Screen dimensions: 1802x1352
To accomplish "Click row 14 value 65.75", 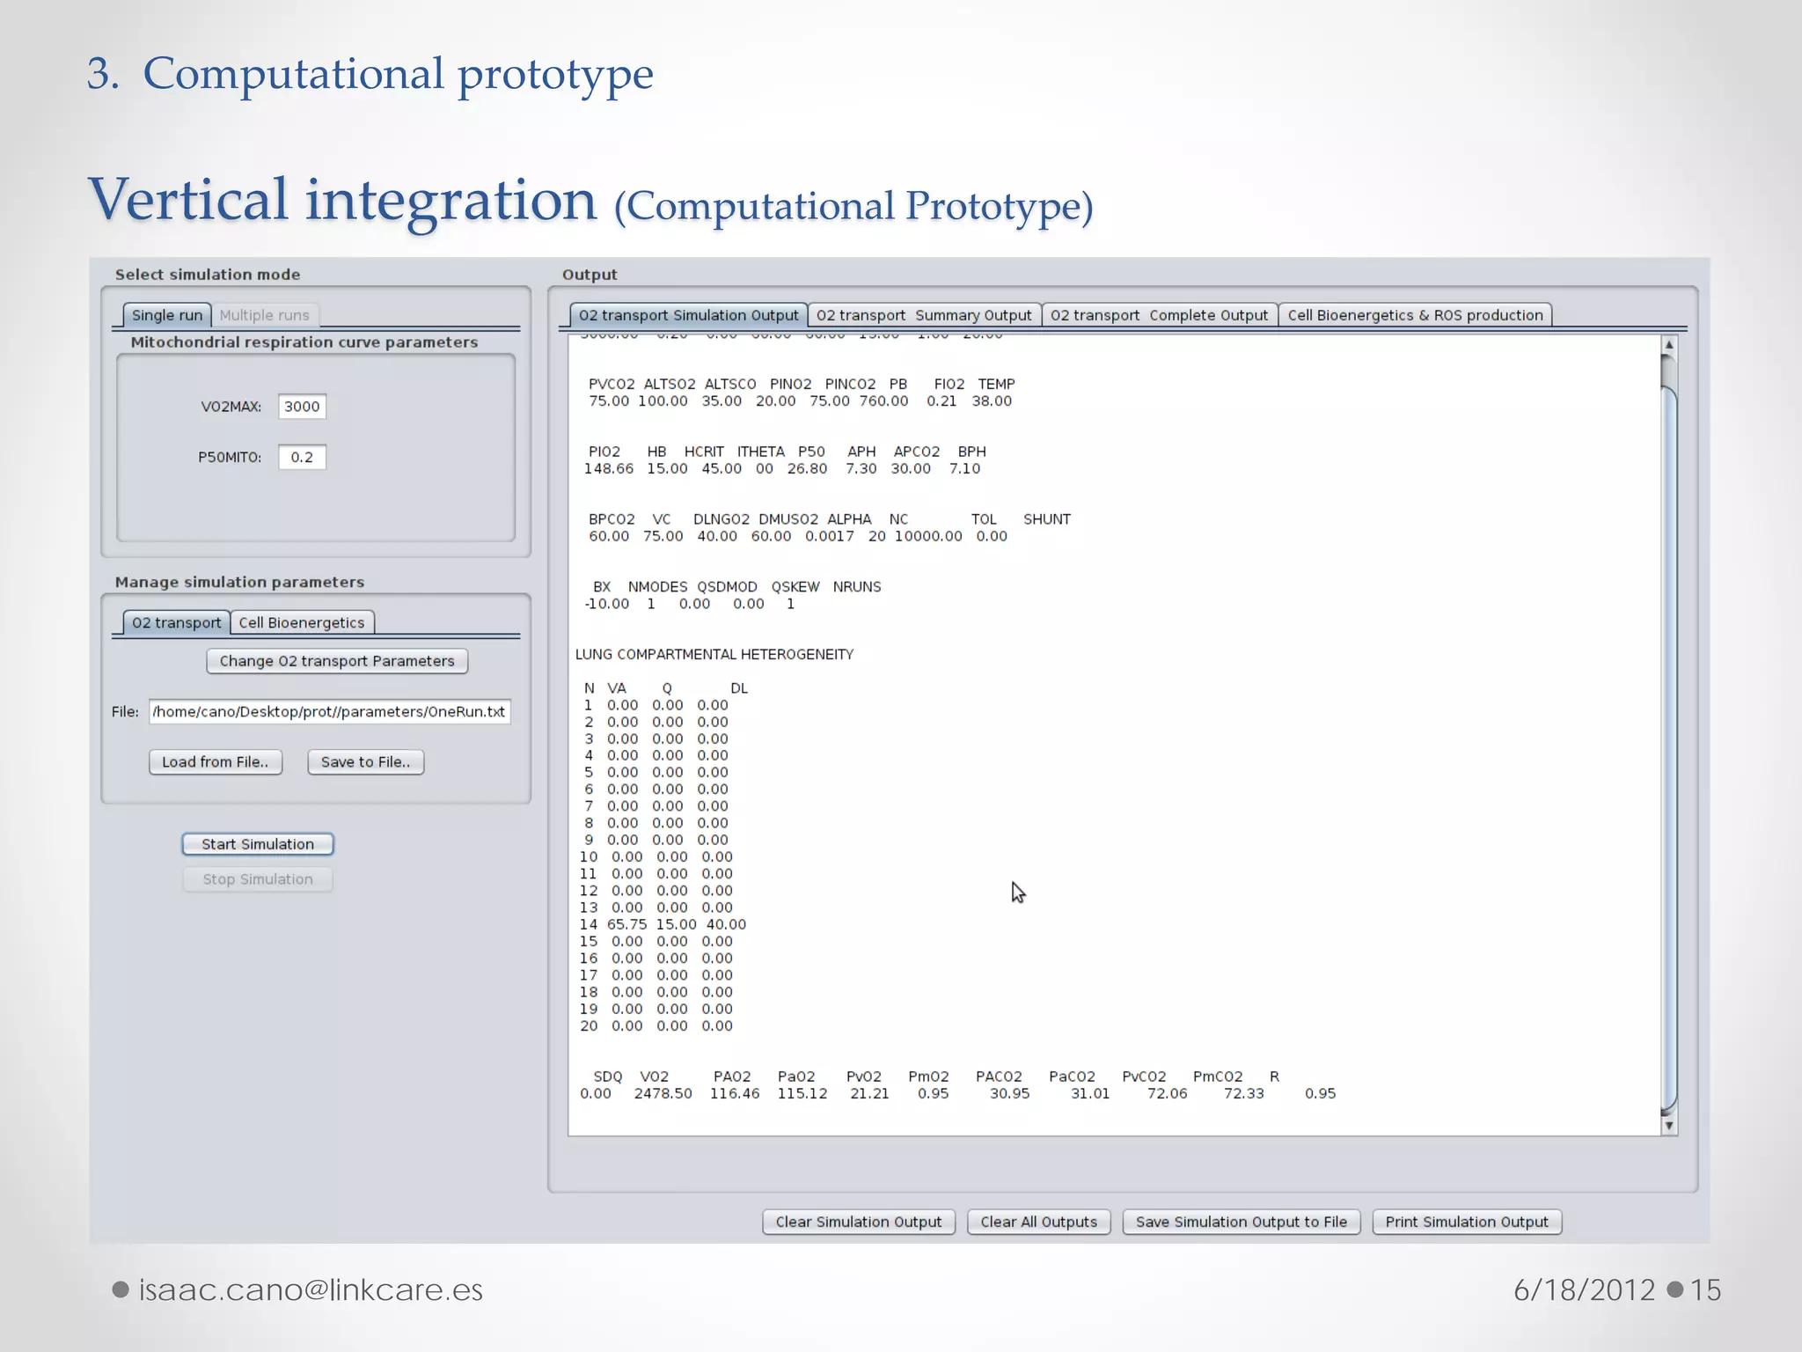I will tap(626, 925).
